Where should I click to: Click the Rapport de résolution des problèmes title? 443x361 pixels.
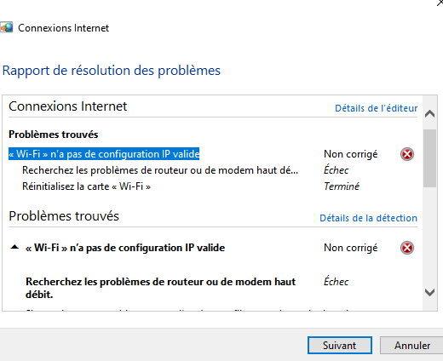click(112, 71)
